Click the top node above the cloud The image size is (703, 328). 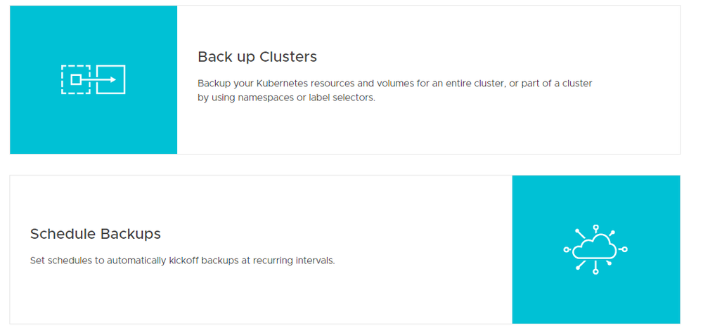595,228
